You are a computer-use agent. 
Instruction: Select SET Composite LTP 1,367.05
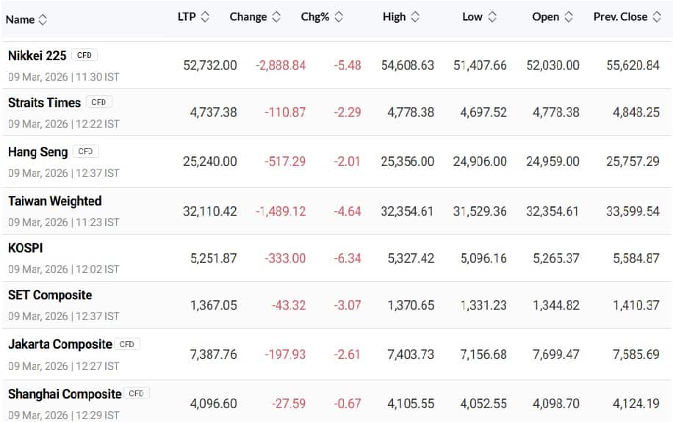[213, 305]
